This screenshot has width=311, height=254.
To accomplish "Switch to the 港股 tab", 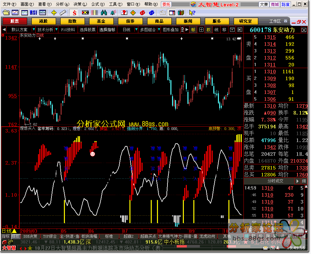I will point(44,21).
